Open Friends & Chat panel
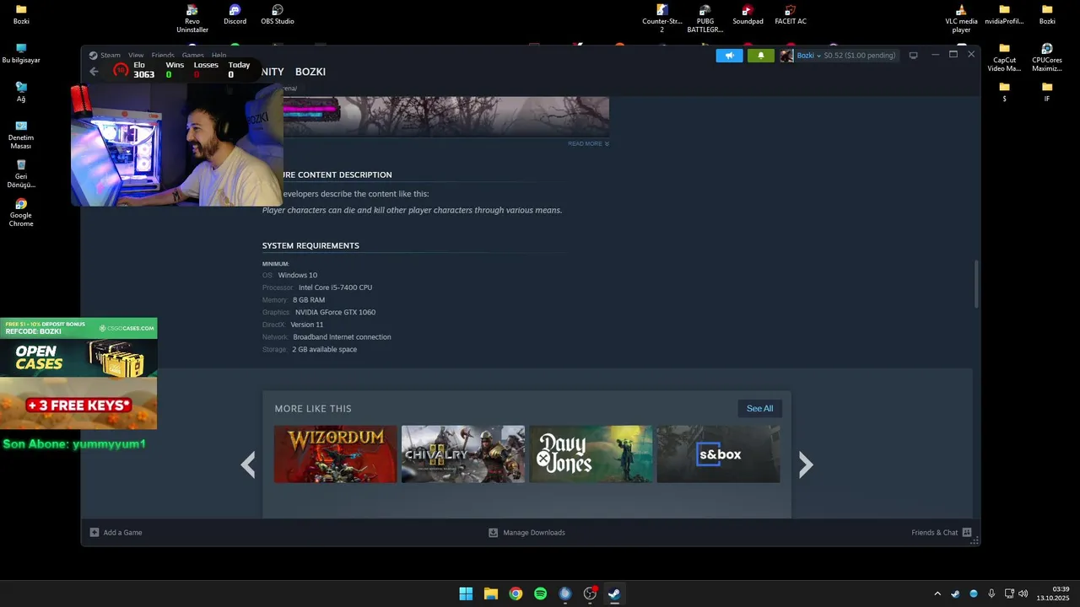This screenshot has height=607, width=1080. 942,533
